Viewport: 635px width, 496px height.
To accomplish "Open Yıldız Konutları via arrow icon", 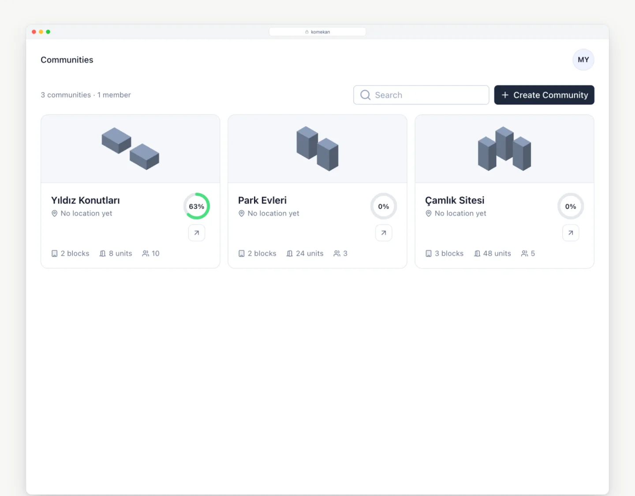I will click(197, 233).
